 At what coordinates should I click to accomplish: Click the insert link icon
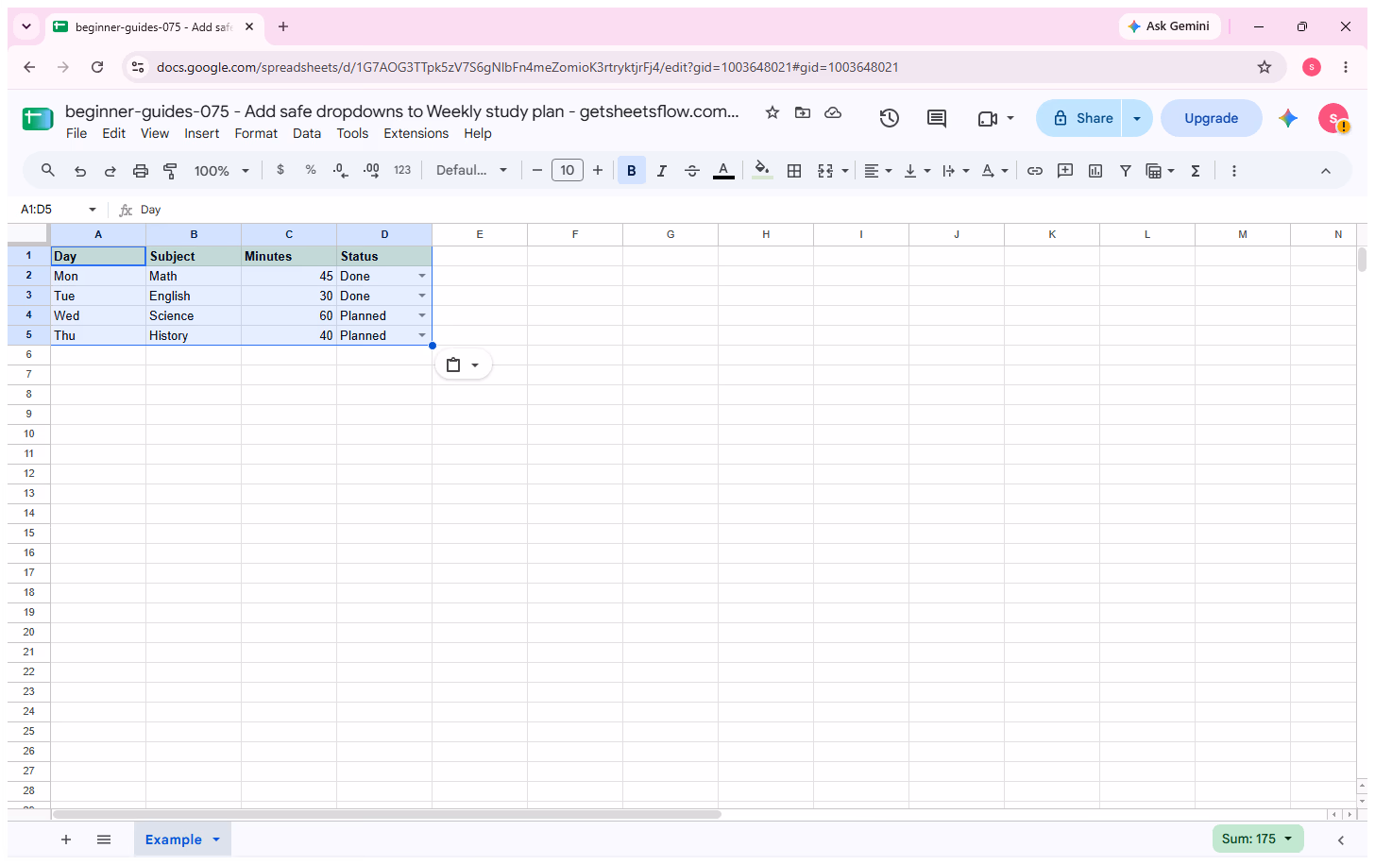click(1035, 171)
